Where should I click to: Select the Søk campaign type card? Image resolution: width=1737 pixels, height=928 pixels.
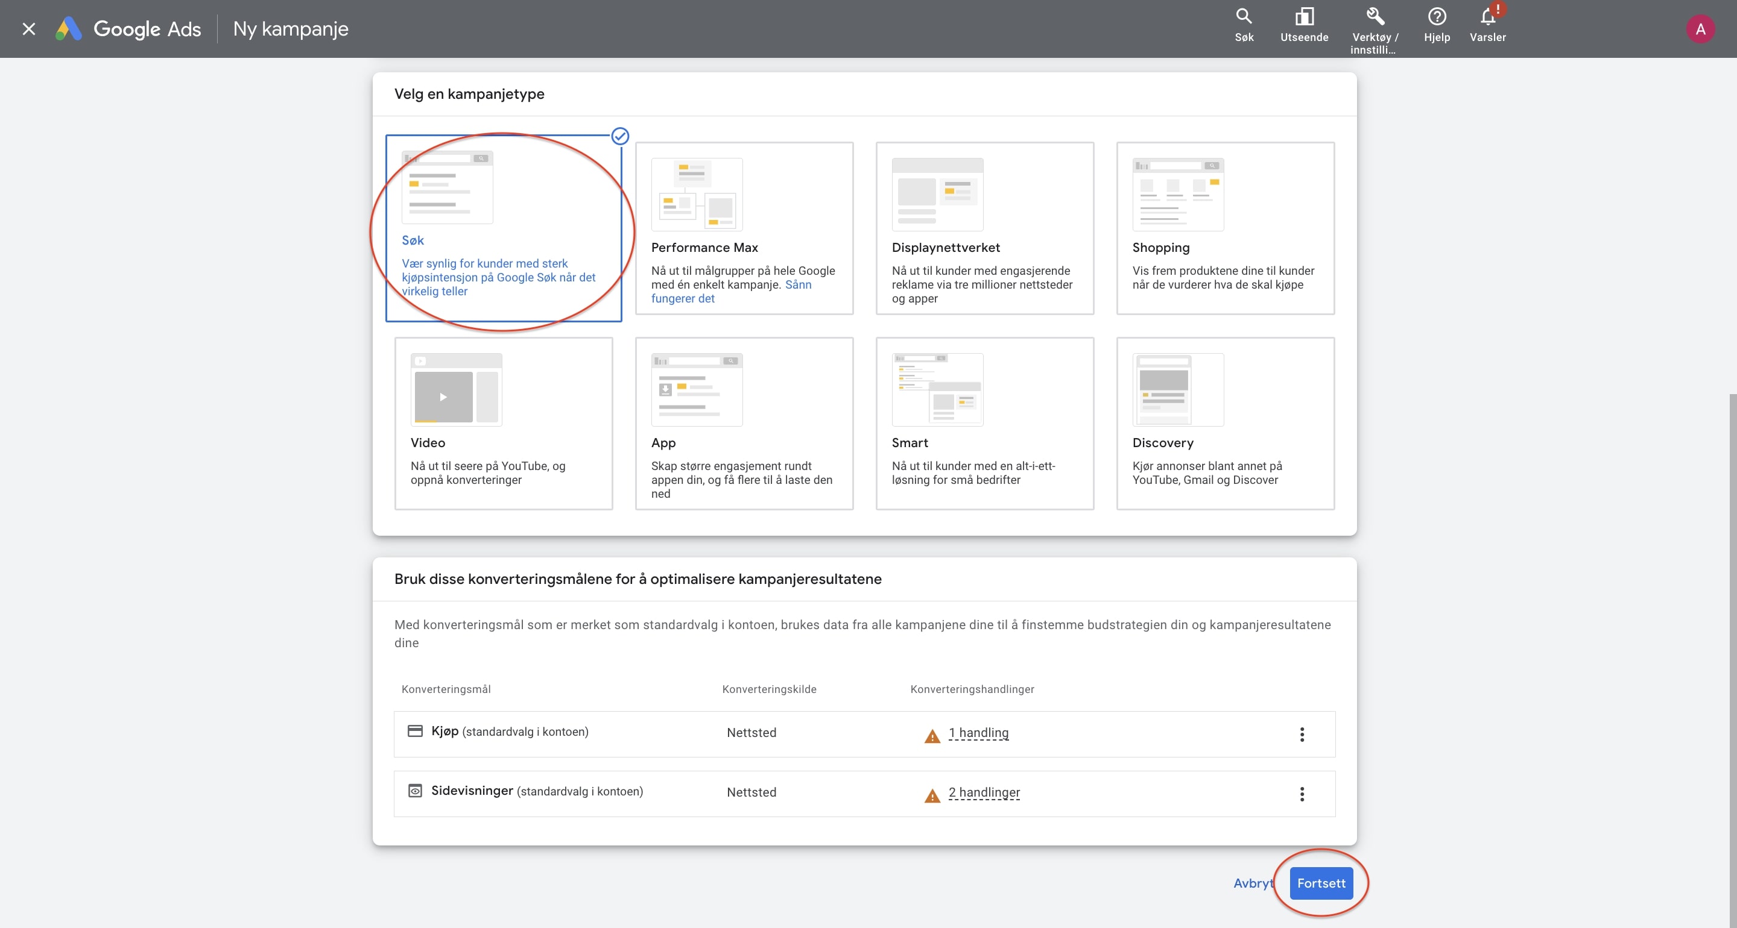503,228
